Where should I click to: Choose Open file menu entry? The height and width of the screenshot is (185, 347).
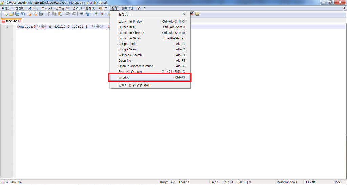[150, 61]
